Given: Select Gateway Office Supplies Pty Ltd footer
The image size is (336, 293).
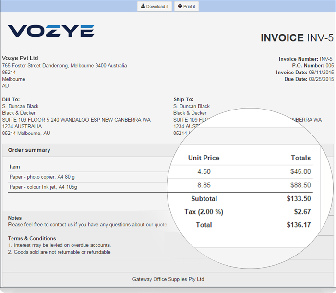Looking at the screenshot, I should point(168,279).
